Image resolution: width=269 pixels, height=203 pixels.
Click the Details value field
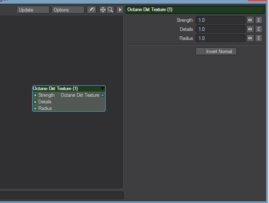(x=220, y=29)
